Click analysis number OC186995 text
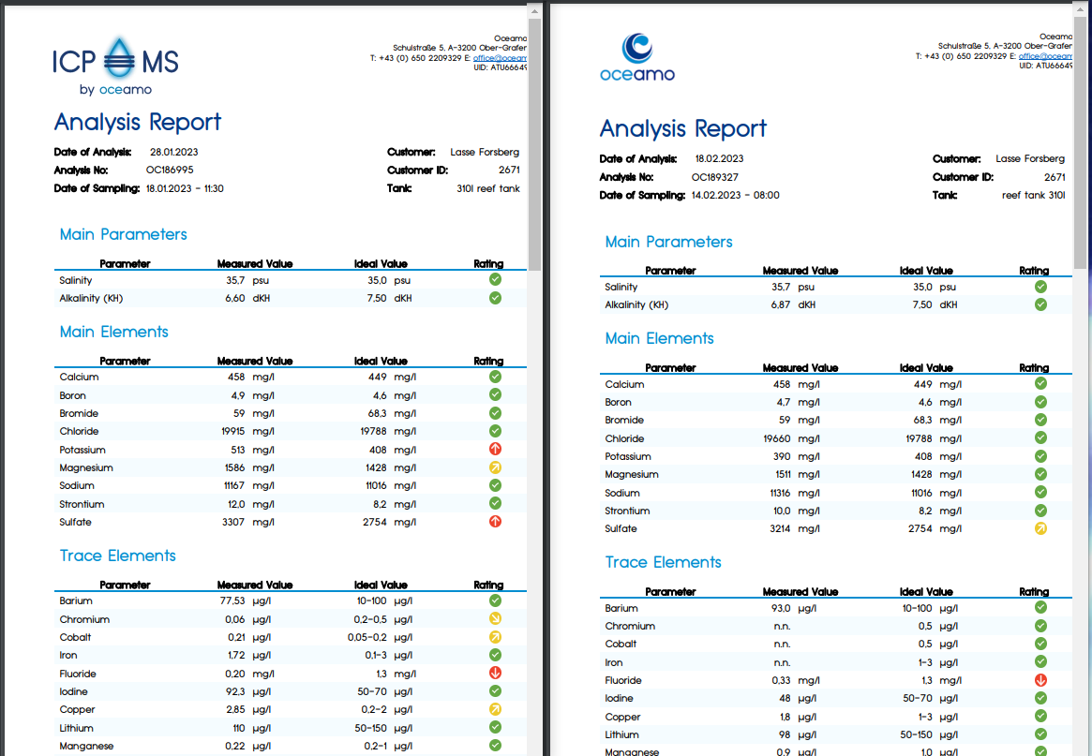 click(170, 170)
